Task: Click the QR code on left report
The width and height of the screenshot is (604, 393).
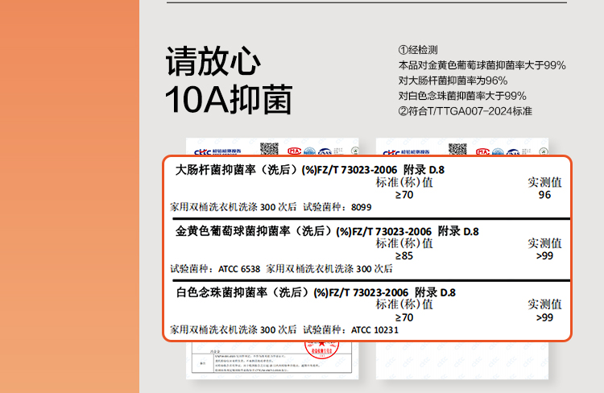Action: pos(269,148)
